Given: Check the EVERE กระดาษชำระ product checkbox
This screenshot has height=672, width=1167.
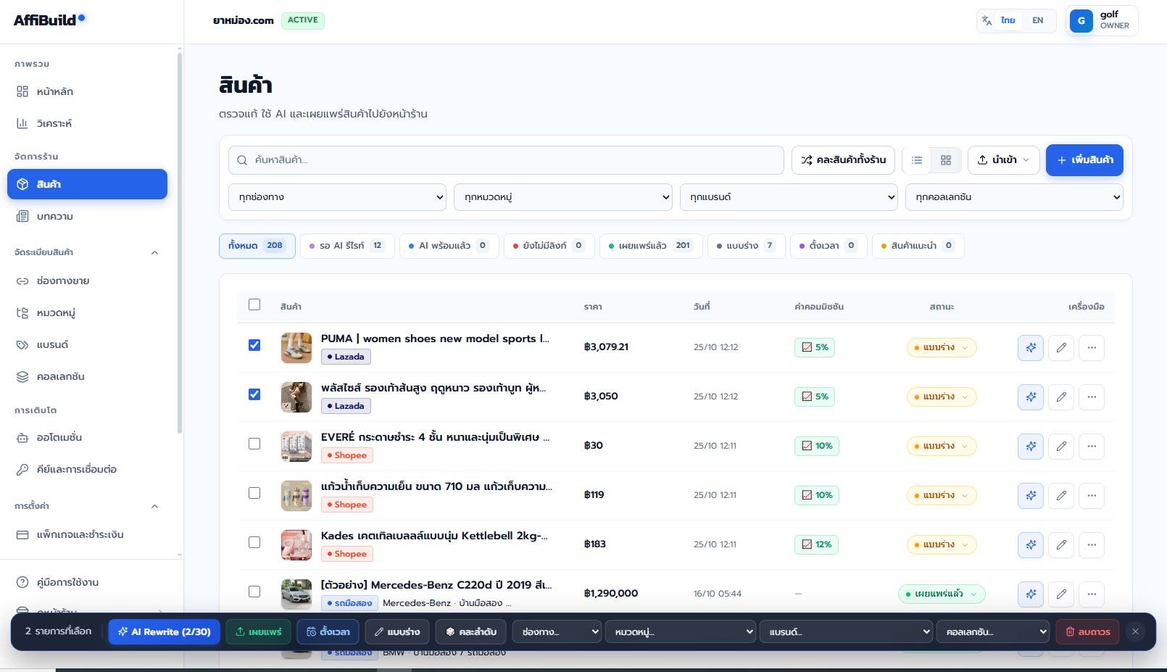Looking at the screenshot, I should (254, 444).
